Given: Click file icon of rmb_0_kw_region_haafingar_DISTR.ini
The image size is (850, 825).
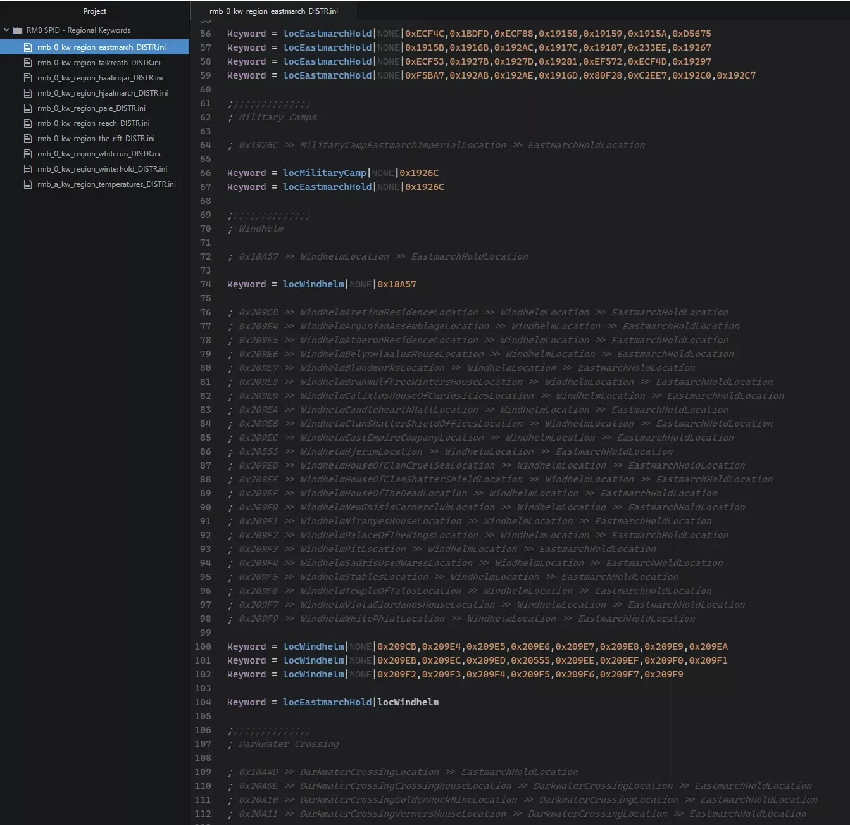Looking at the screenshot, I should pos(27,78).
